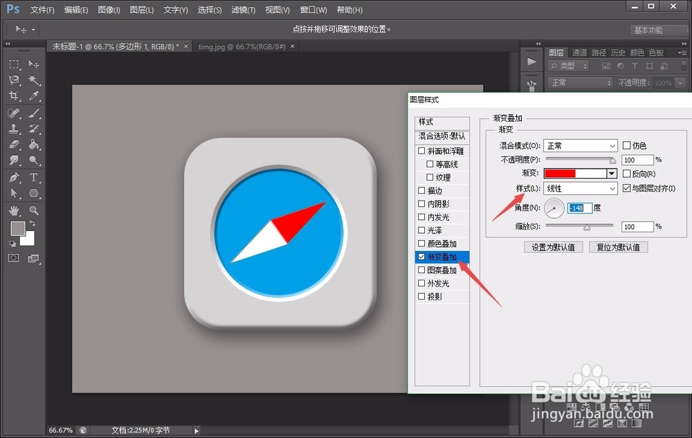Open the brush presets panel icon
The width and height of the screenshot is (692, 438).
click(x=531, y=84)
